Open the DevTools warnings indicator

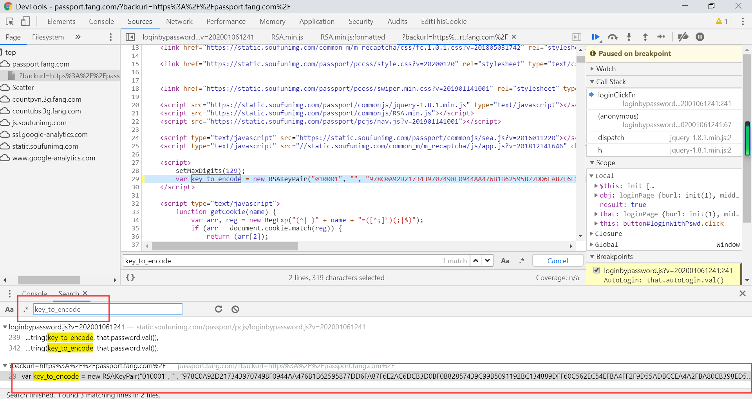[721, 22]
